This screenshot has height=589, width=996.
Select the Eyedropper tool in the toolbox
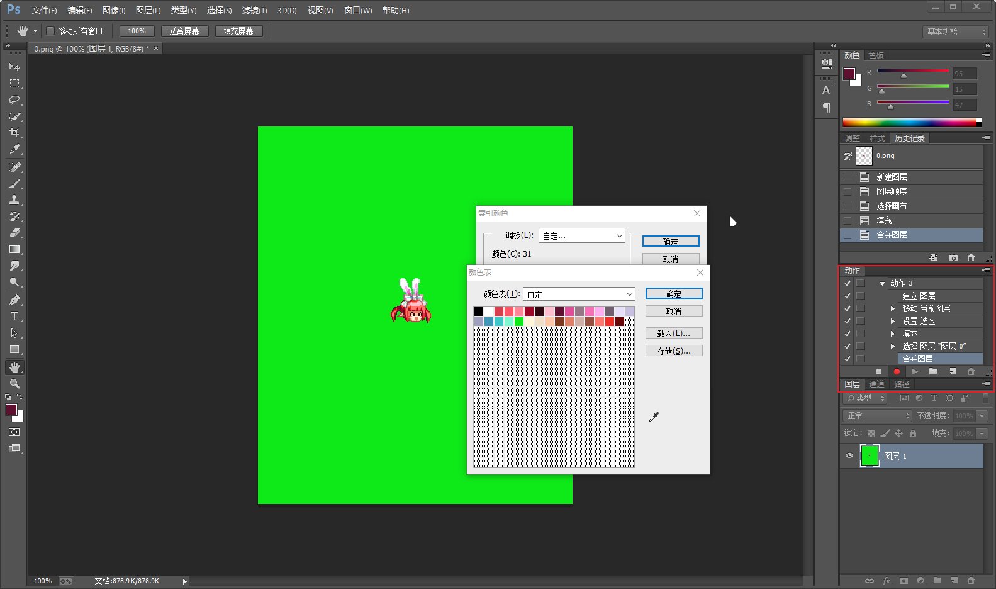point(14,149)
